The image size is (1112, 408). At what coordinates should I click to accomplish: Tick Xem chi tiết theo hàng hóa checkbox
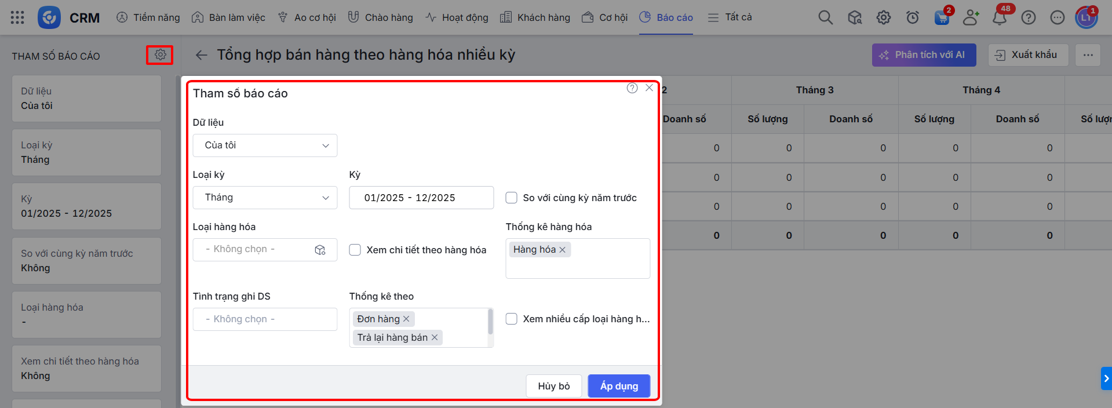[x=355, y=250]
